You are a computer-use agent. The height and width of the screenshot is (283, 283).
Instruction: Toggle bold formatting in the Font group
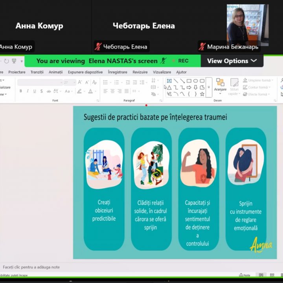21,91
